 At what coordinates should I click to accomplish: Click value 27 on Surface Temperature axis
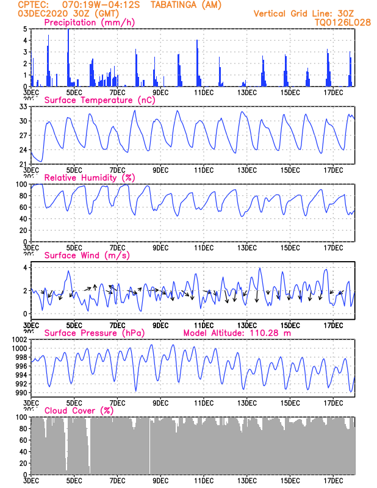pos(23,135)
